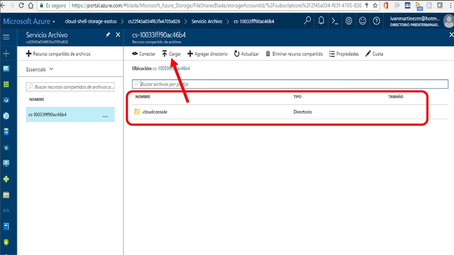Go to browser home page
454x255 pixels.
[31, 5]
